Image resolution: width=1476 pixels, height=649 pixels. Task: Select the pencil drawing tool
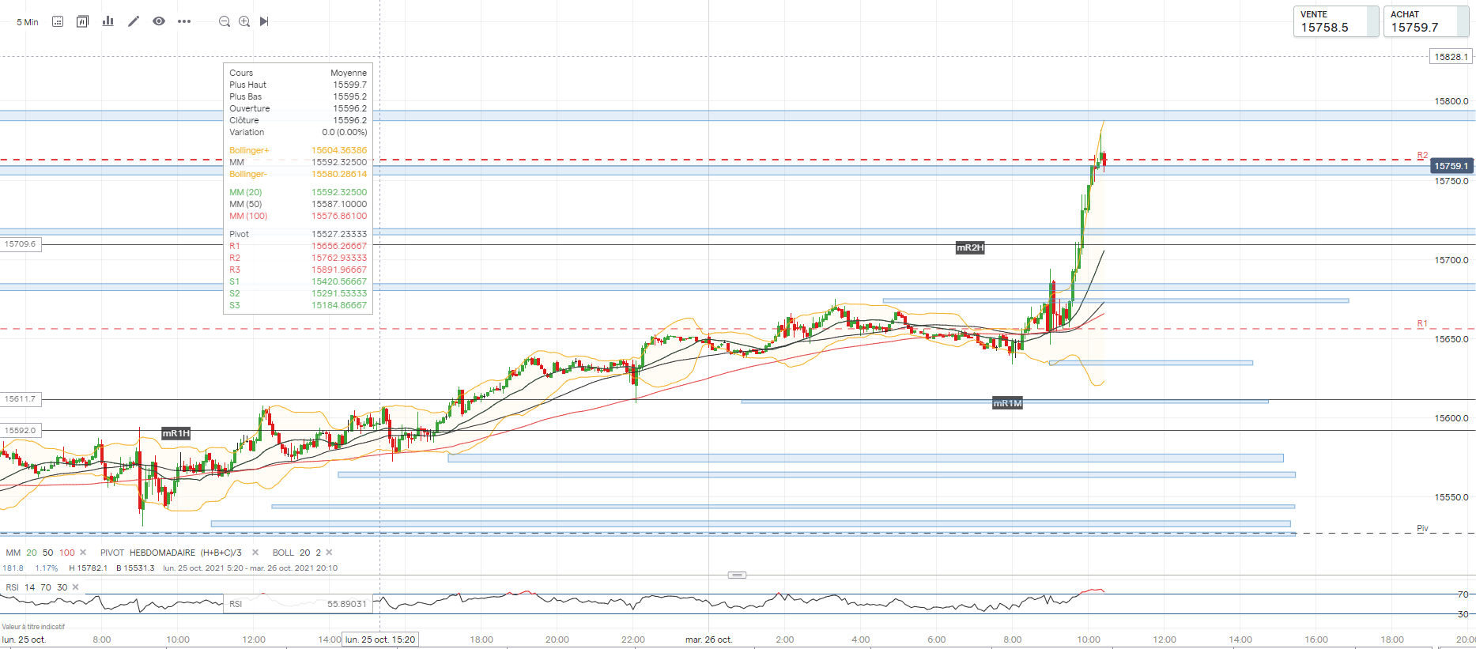(x=134, y=21)
